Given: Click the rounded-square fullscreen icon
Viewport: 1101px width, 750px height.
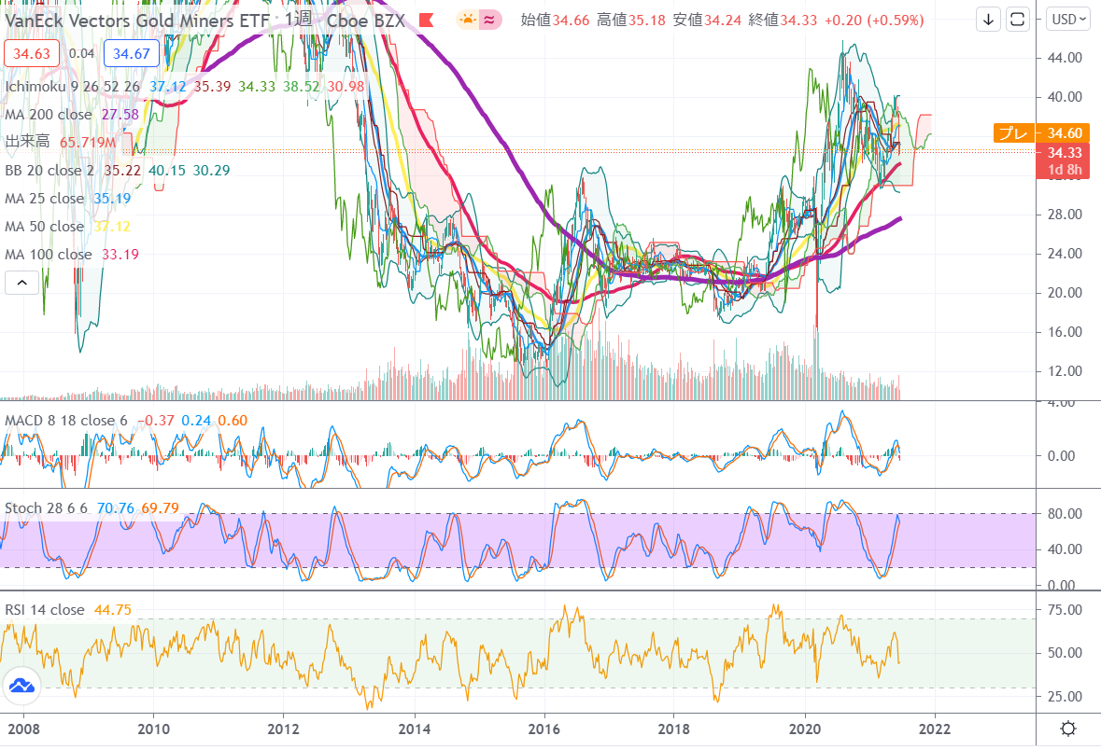Looking at the screenshot, I should coord(1017,20).
